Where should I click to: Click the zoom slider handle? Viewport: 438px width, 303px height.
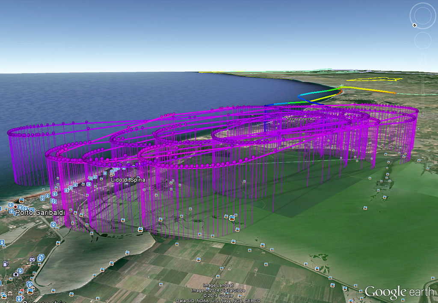click(x=422, y=92)
